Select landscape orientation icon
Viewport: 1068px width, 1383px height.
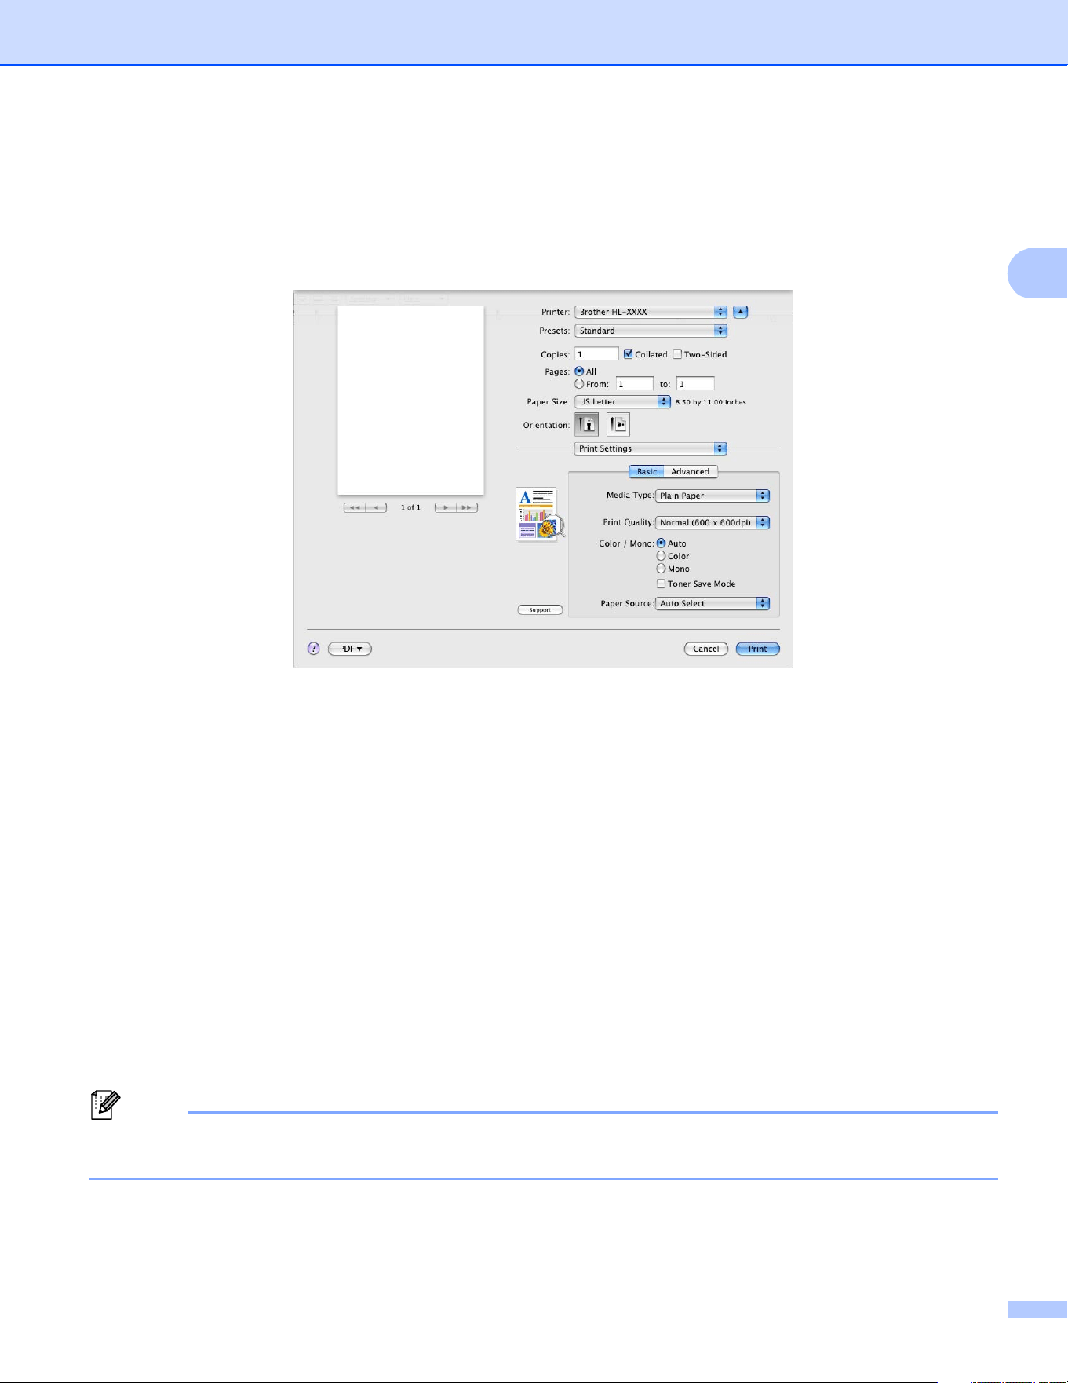[x=618, y=425]
